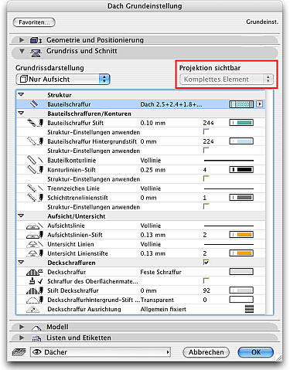Click the teal Bauteilschraffur Stift swatch

[241, 123]
